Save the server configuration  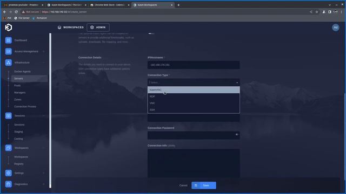click(204, 185)
